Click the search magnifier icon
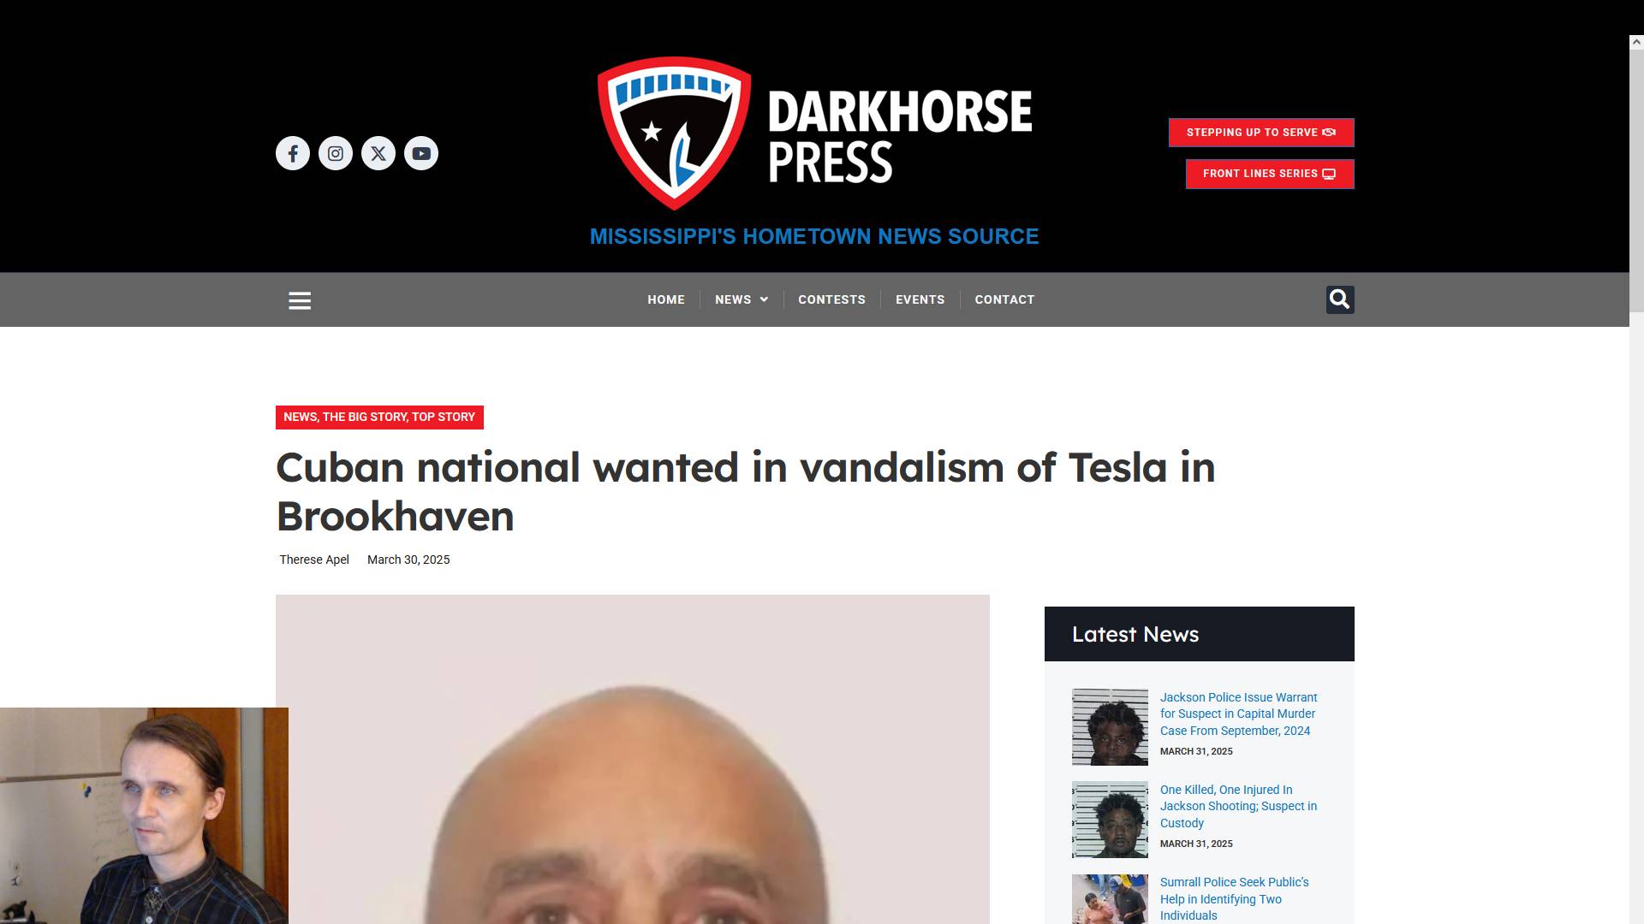This screenshot has height=924, width=1644. (1340, 299)
